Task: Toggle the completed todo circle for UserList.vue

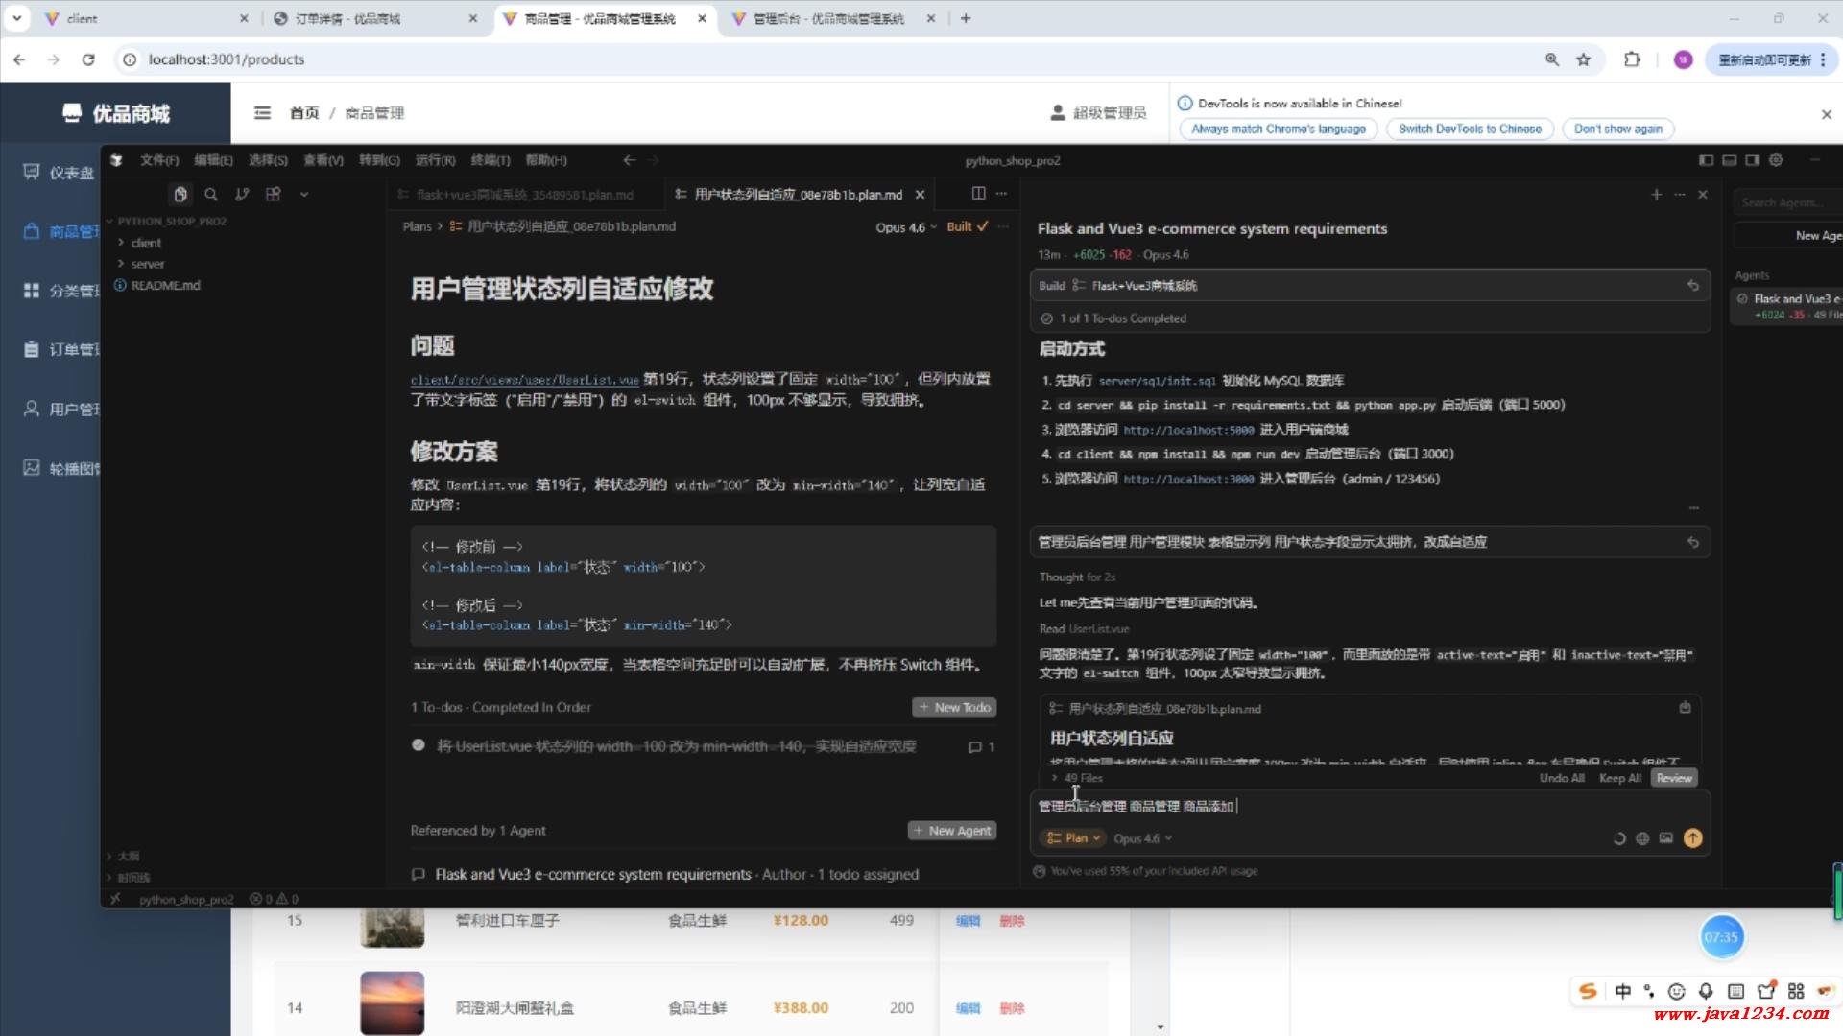Action: tap(419, 745)
